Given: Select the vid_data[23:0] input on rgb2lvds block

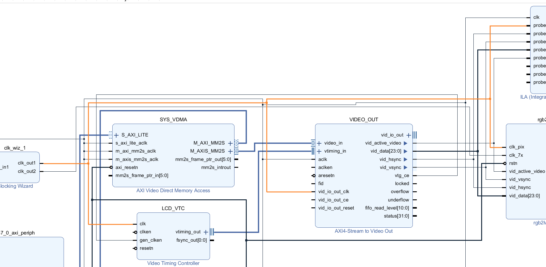Looking at the screenshot, I should click(524, 196).
